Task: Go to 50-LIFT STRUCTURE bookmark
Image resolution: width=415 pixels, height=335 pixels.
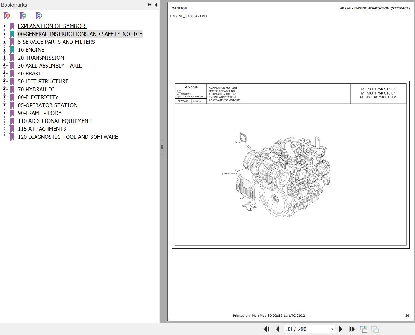Action: click(x=43, y=82)
